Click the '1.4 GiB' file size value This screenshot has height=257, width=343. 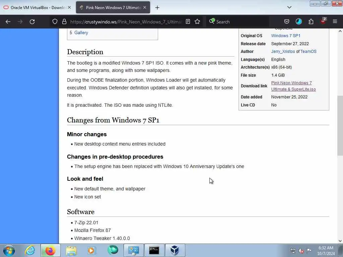coord(278,75)
